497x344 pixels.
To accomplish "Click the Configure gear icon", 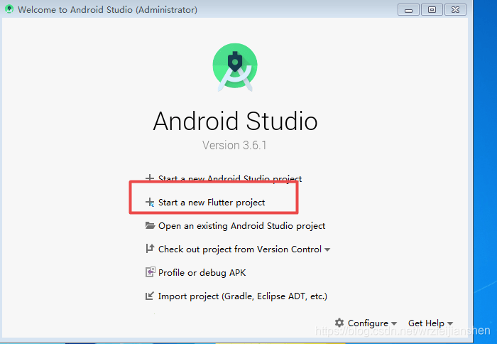I will coord(339,323).
